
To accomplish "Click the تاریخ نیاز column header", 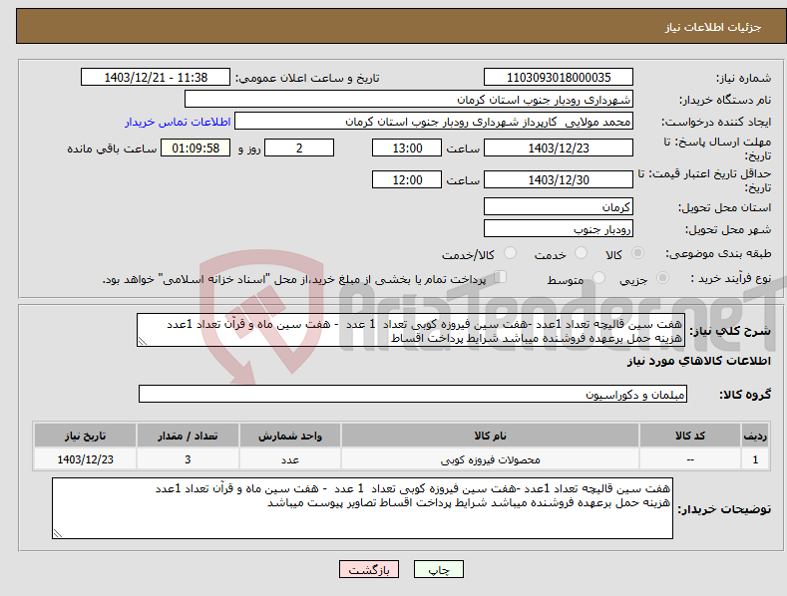I will [x=86, y=436].
